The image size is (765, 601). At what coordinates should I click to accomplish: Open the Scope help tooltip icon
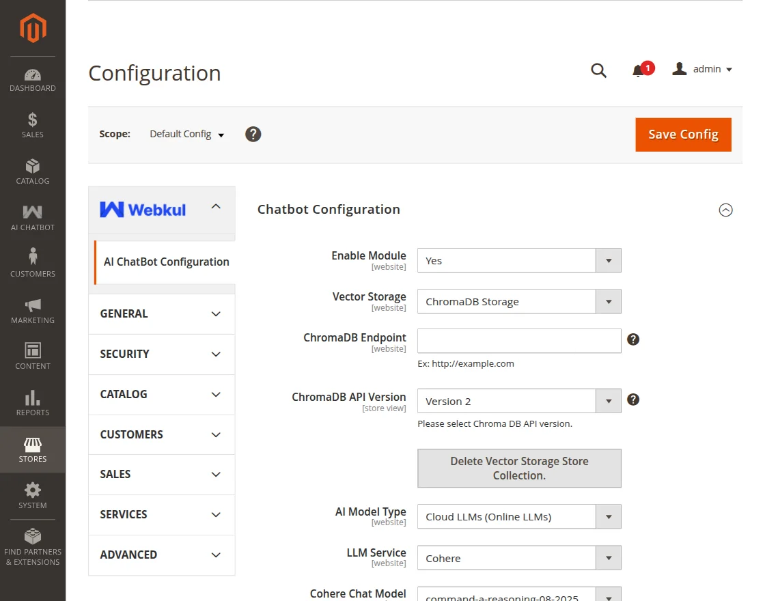click(x=253, y=134)
